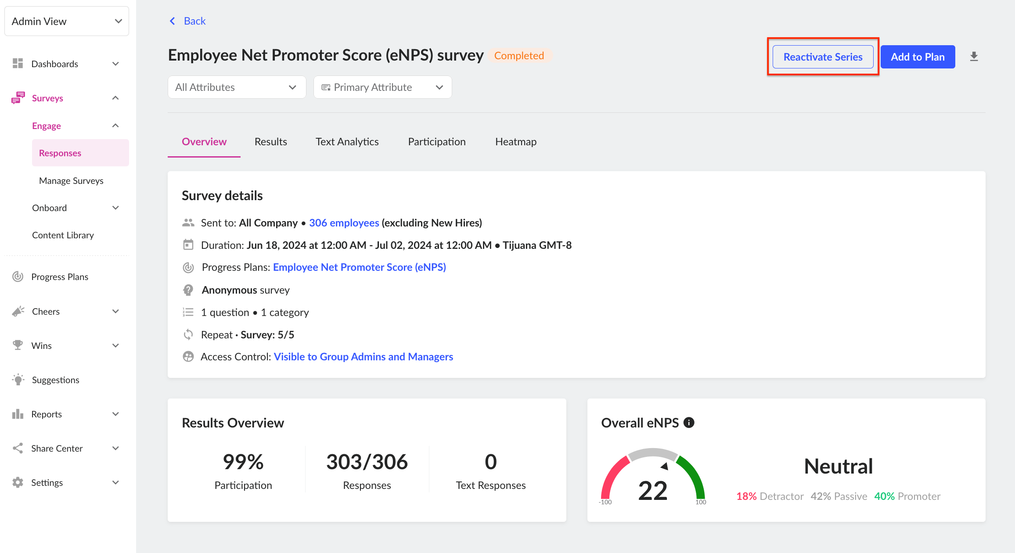Collapse the Engage submenu chevron
Image resolution: width=1015 pixels, height=553 pixels.
116,126
